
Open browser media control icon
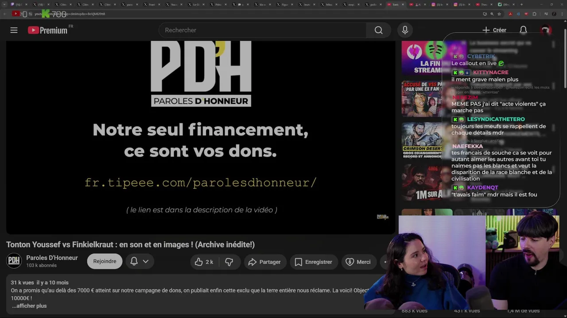[546, 14]
